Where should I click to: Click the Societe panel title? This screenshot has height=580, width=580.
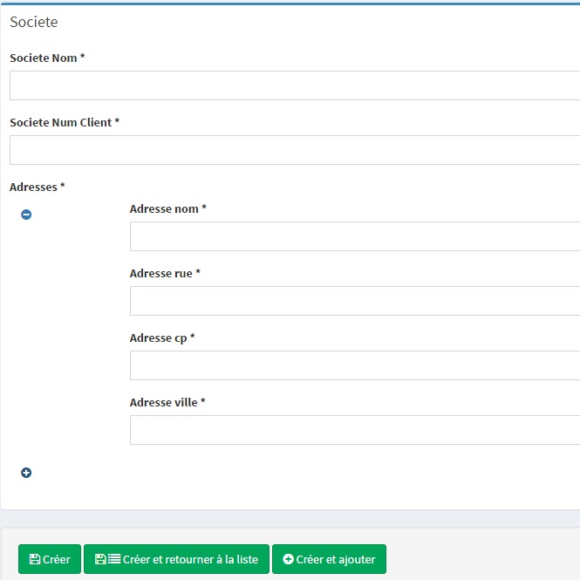pyautogui.click(x=34, y=22)
